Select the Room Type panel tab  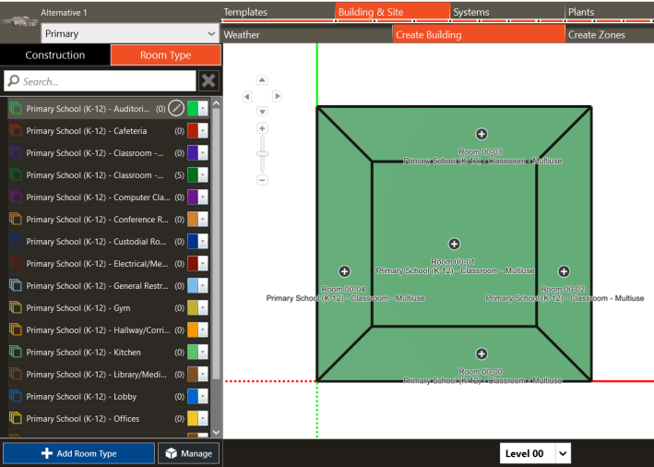166,54
